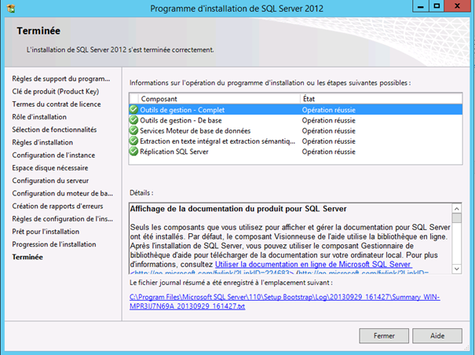Open the summary log file path link
Screen dimensions: 475x355
tap(284, 302)
